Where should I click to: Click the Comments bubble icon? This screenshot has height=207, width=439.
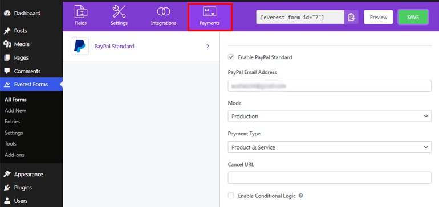point(7,71)
